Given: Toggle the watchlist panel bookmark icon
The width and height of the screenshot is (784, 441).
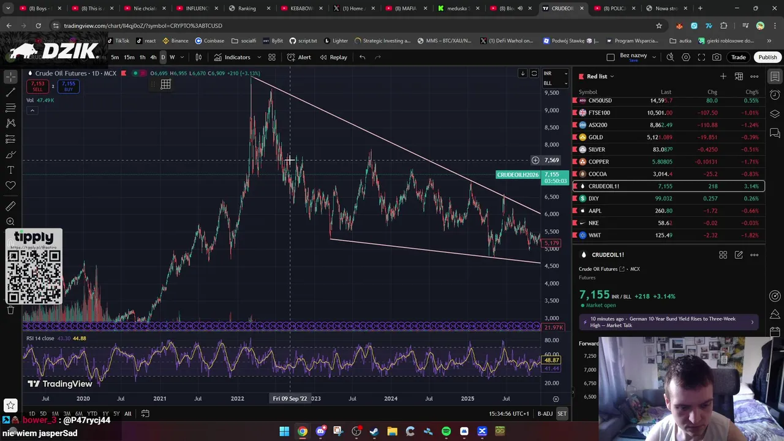Looking at the screenshot, I should [x=775, y=77].
